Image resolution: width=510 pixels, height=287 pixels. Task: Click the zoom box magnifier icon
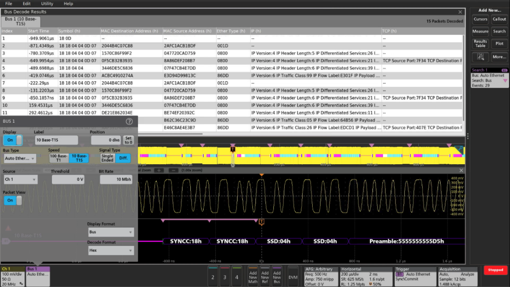point(481,57)
